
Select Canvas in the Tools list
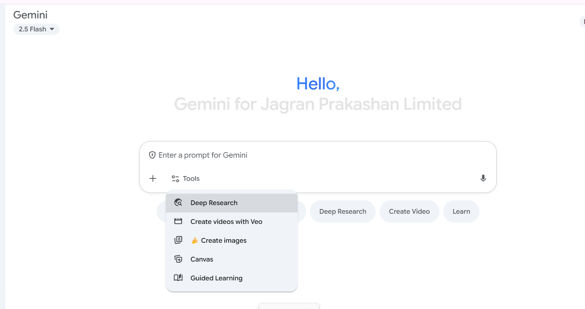[202, 259]
